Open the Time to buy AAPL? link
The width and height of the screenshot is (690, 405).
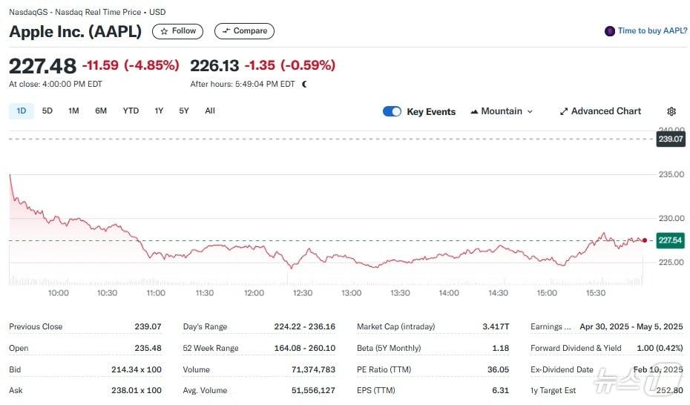coord(652,31)
